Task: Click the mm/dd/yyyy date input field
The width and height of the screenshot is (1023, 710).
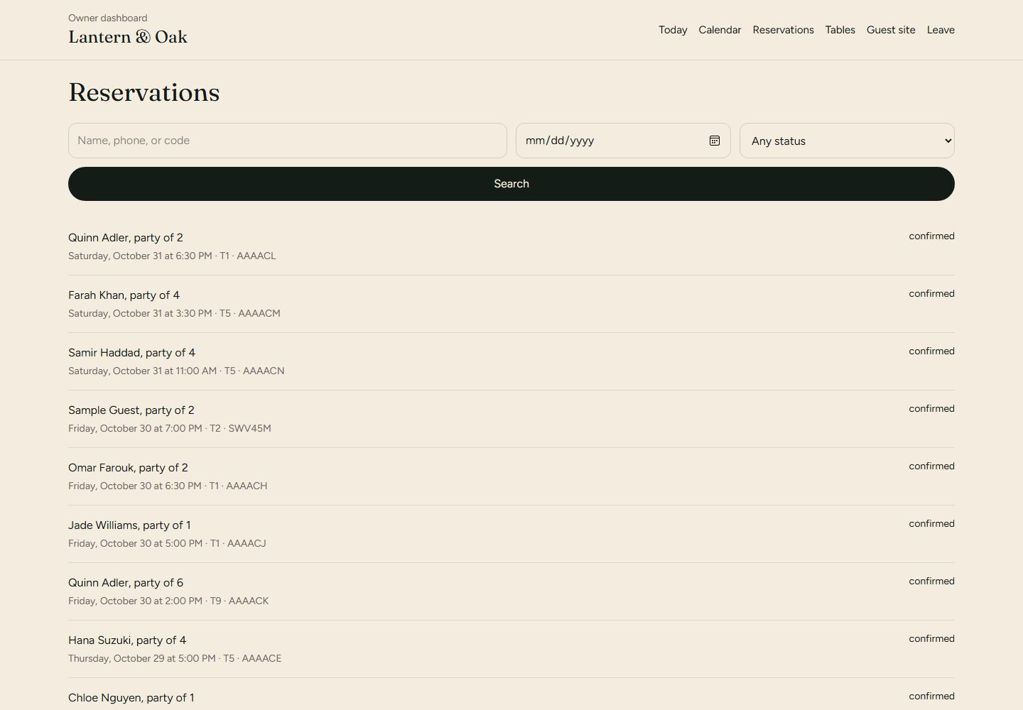Action: 623,141
